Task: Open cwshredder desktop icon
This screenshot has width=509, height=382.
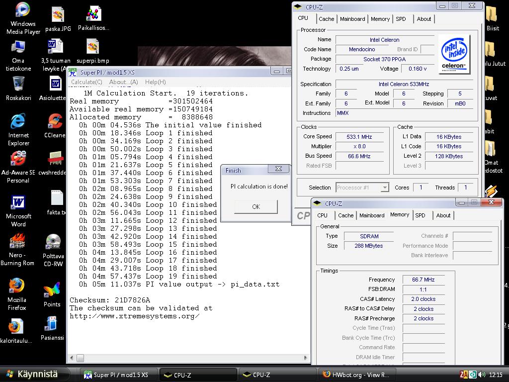Action: click(x=53, y=163)
